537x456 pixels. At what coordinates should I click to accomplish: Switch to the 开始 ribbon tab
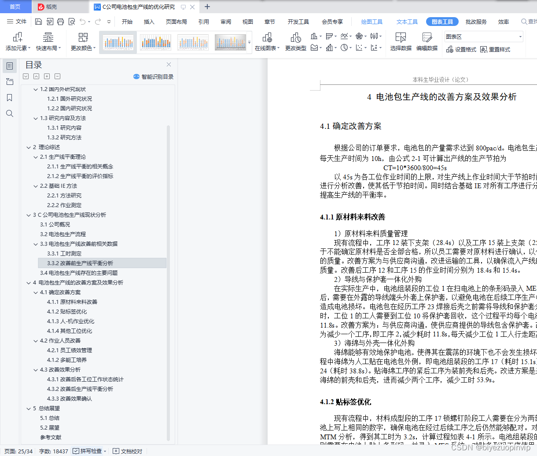127,22
